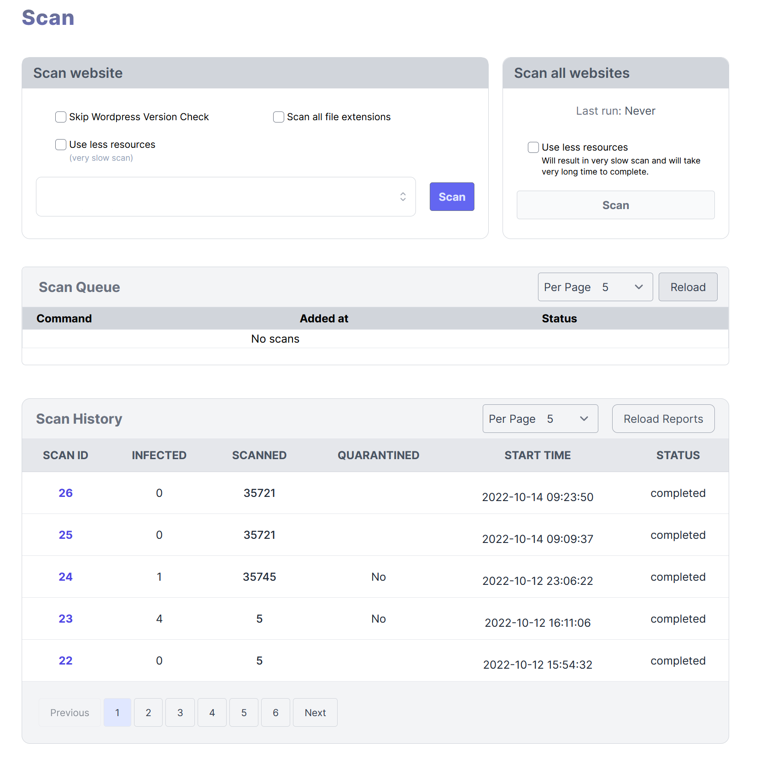The height and width of the screenshot is (770, 766).
Task: View scan ID 22 report
Action: click(65, 660)
